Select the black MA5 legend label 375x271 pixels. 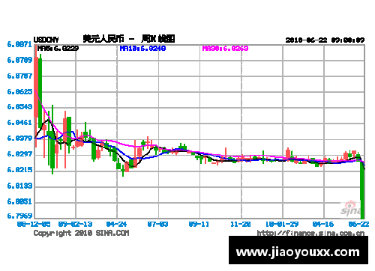pyautogui.click(x=58, y=48)
